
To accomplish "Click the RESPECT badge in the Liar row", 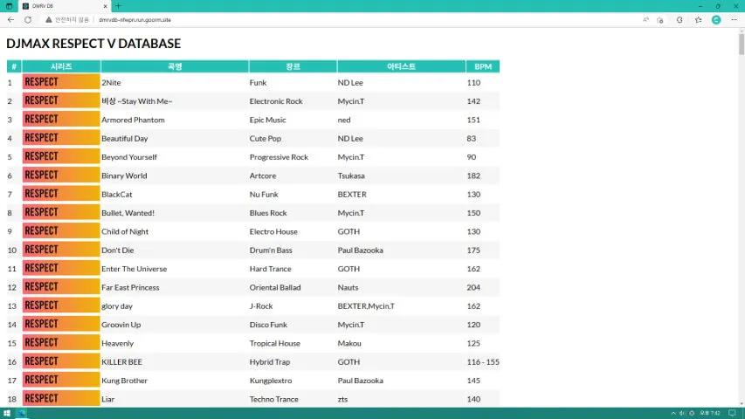I will tap(61, 398).
